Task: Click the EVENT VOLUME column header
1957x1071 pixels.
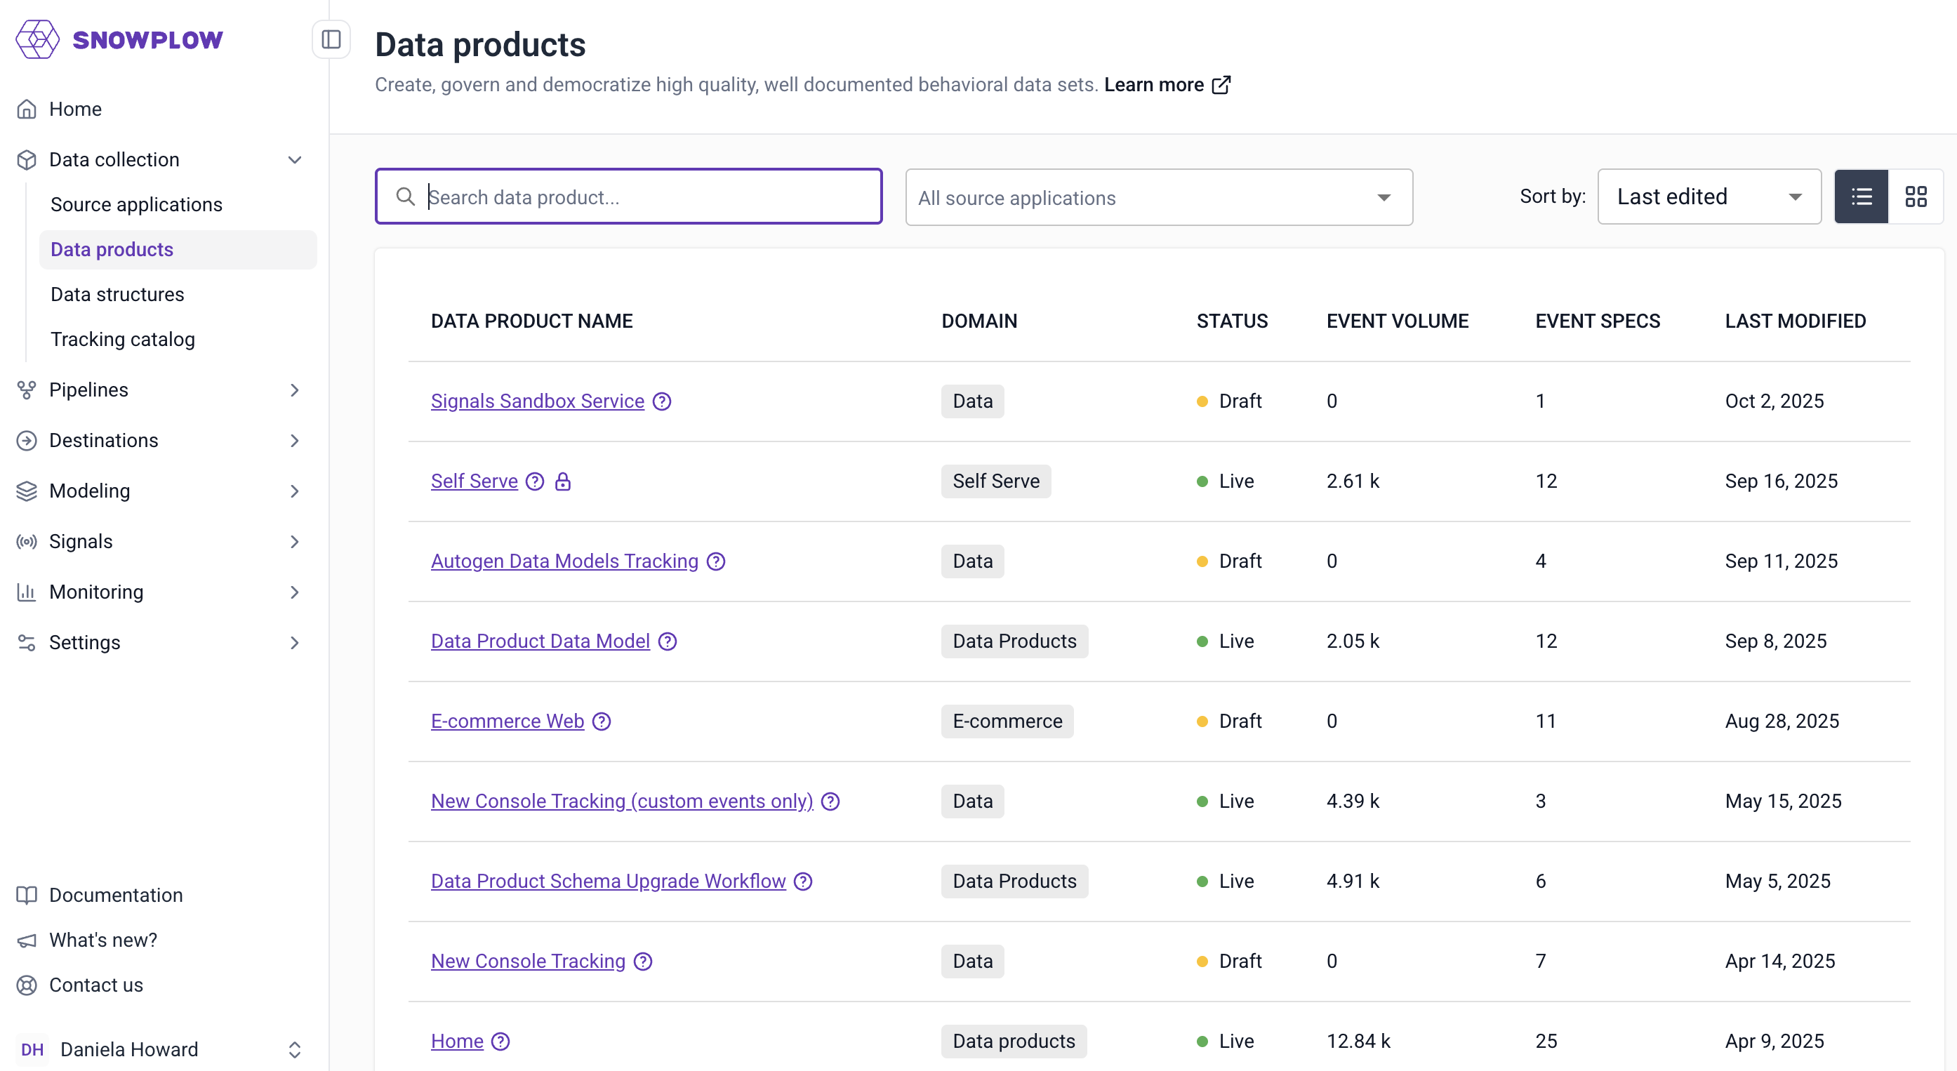Action: 1397,321
